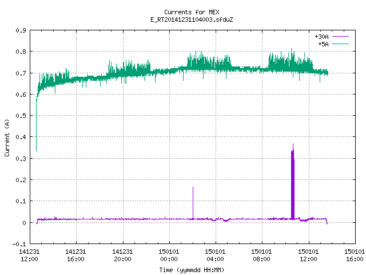This screenshot has height=275, width=366.
Task: Click x-axis tick label 150101 16:00
Action: point(355,256)
